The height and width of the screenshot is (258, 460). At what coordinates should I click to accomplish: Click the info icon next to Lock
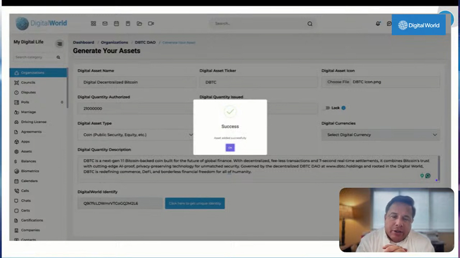coord(344,108)
